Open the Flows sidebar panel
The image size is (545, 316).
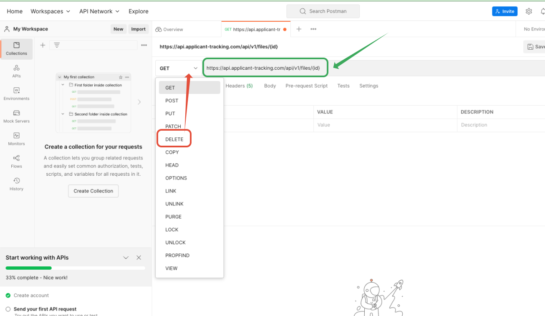click(x=17, y=161)
